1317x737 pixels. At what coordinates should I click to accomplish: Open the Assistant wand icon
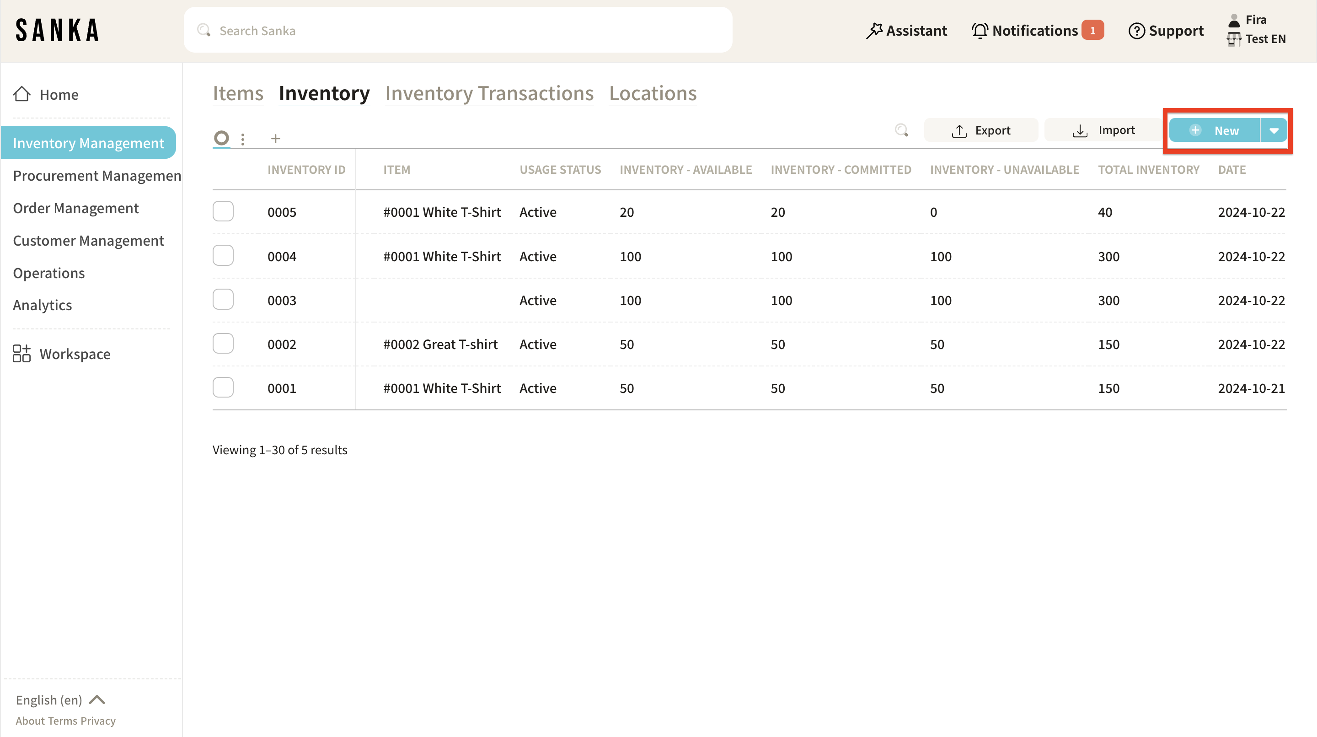pyautogui.click(x=874, y=31)
